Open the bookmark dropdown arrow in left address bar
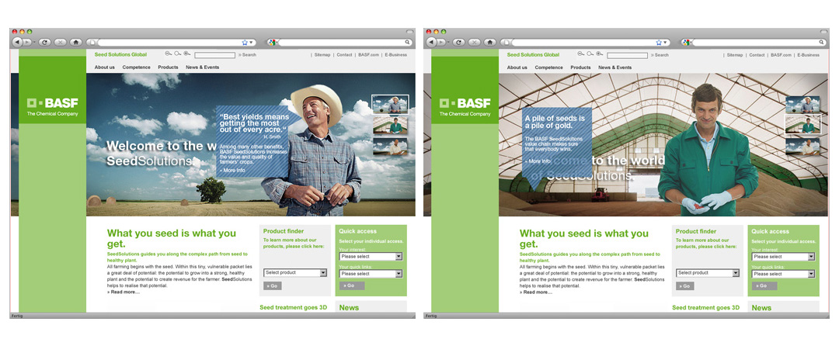The width and height of the screenshot is (839, 363). 250,42
